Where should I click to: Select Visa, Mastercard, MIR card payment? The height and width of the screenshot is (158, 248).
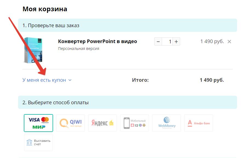38,123
